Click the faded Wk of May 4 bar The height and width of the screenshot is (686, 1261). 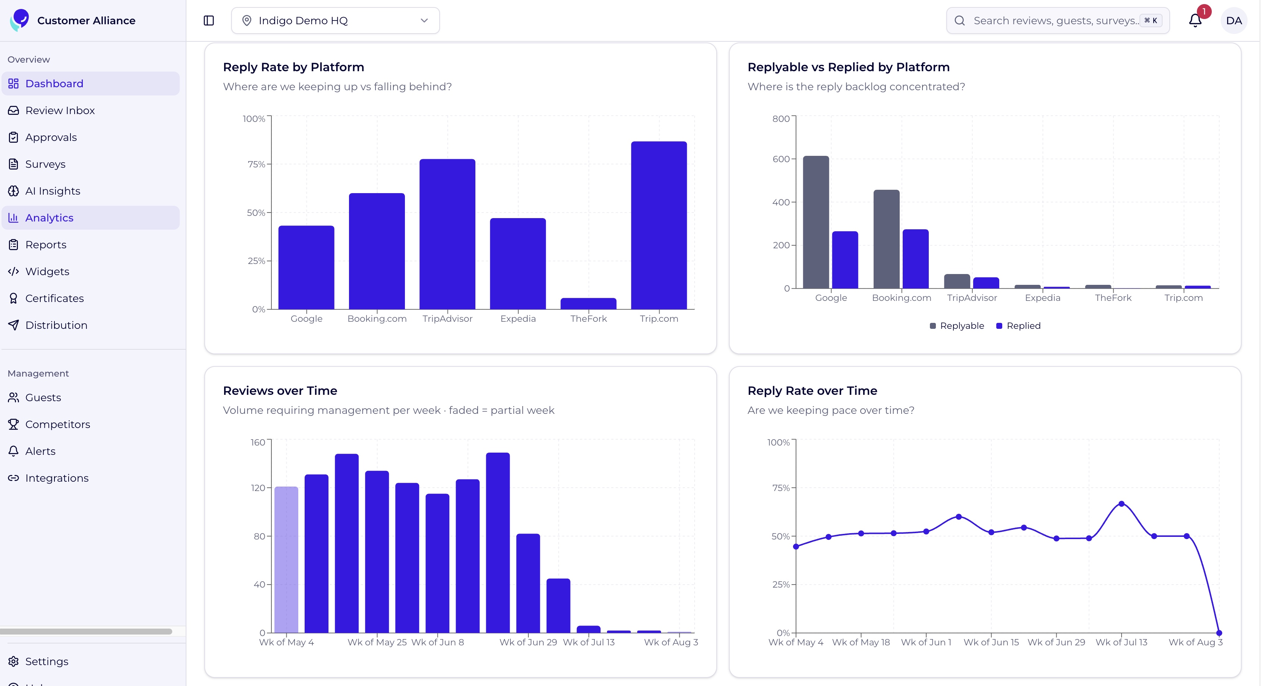click(x=286, y=560)
